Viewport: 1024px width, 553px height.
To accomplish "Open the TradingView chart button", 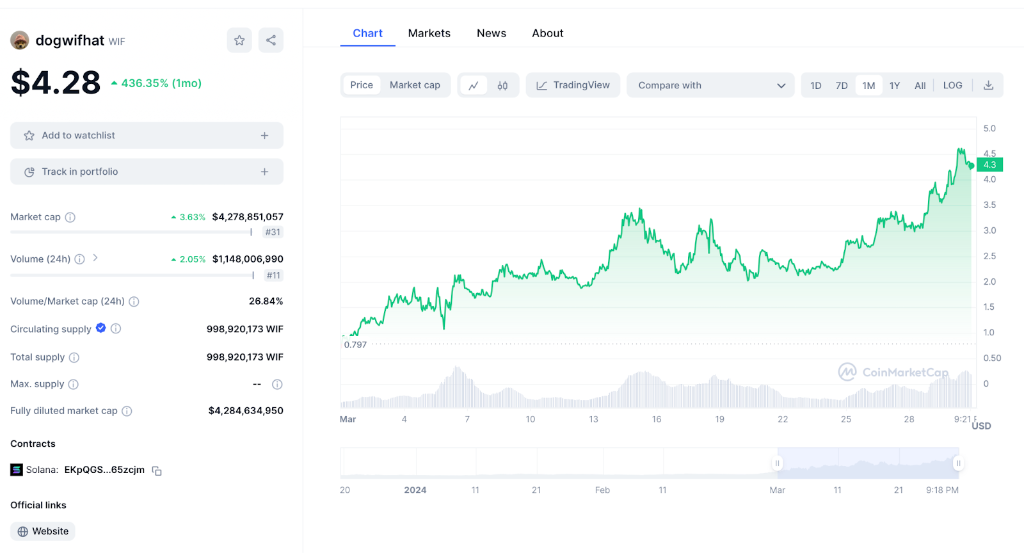I will pyautogui.click(x=573, y=85).
